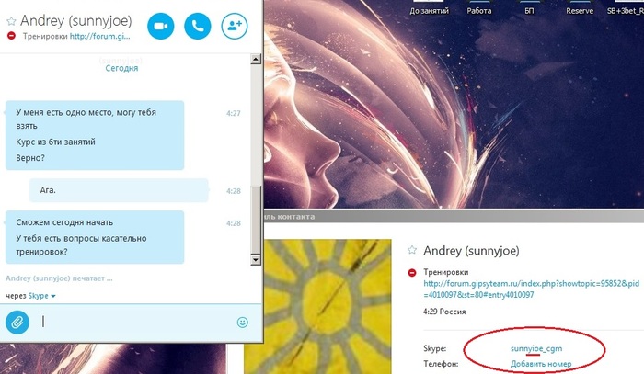
Task: Click 'Добавить номер' to add phone
Action: click(x=541, y=364)
